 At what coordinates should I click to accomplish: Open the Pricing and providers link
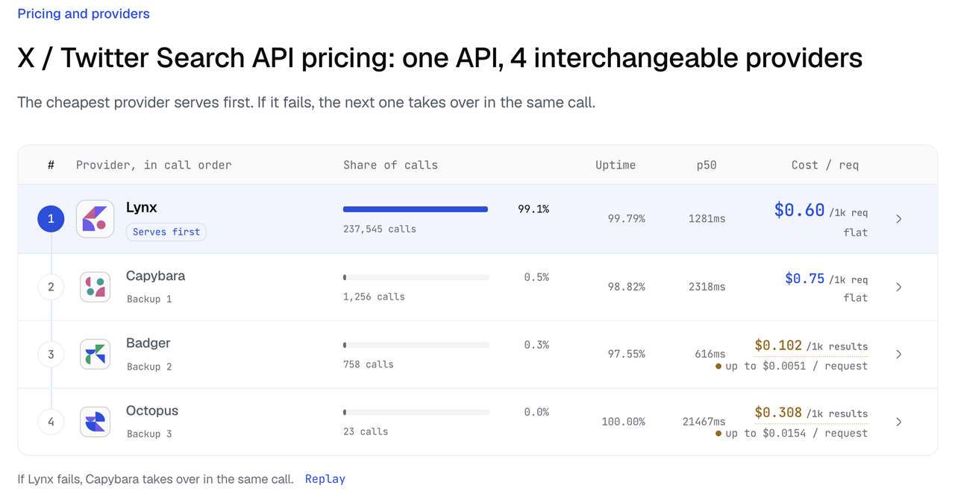[x=84, y=13]
